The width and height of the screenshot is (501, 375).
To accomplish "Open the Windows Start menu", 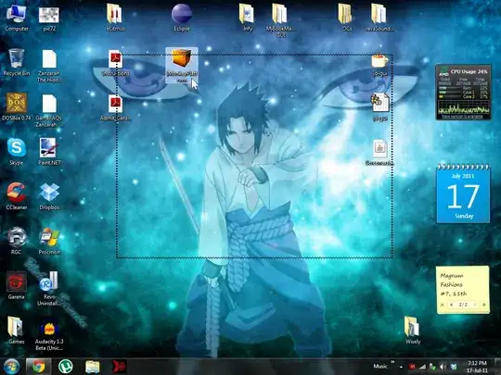I will tap(11, 367).
